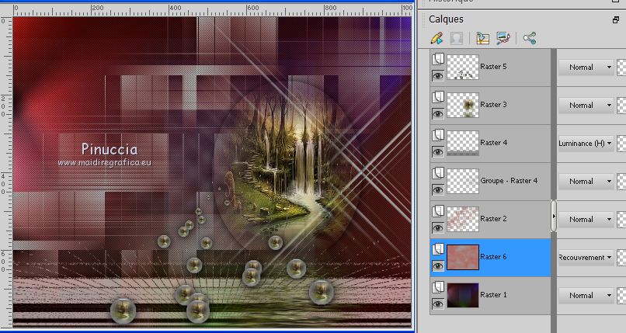
Task: Click the www.maidiregrafica.eu text on canvas
Action: click(x=105, y=163)
